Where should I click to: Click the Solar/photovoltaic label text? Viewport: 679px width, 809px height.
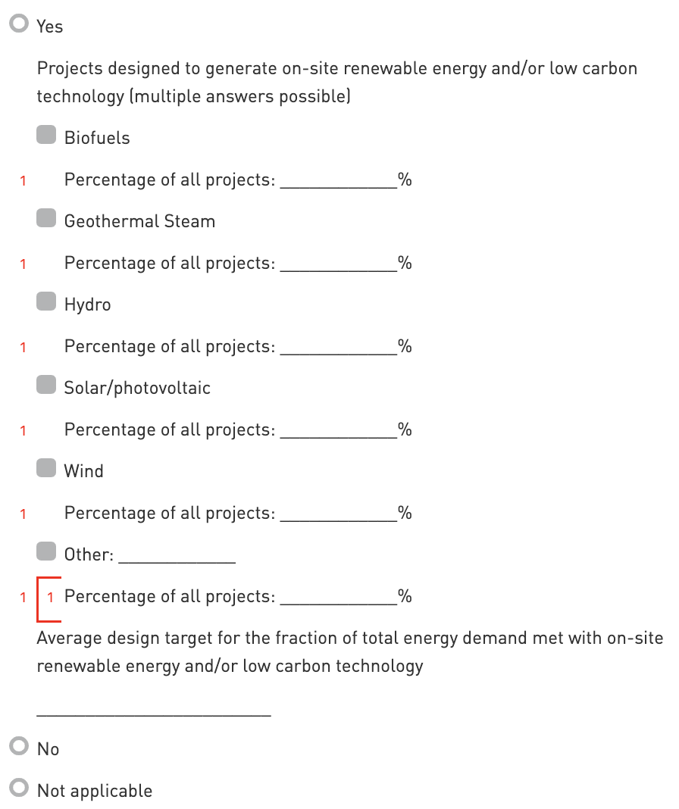137,388
